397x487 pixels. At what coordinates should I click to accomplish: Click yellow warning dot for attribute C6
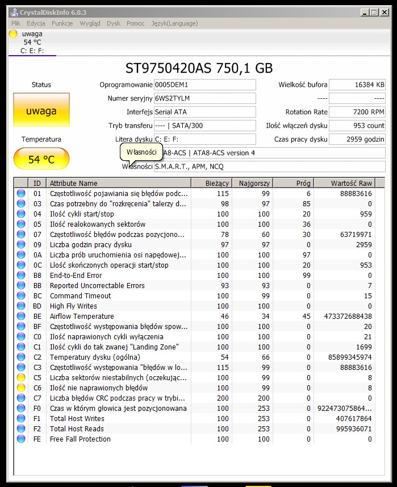21,388
